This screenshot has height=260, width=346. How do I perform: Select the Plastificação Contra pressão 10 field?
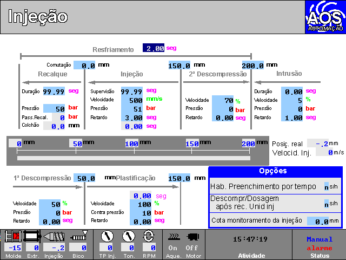tap(142, 213)
